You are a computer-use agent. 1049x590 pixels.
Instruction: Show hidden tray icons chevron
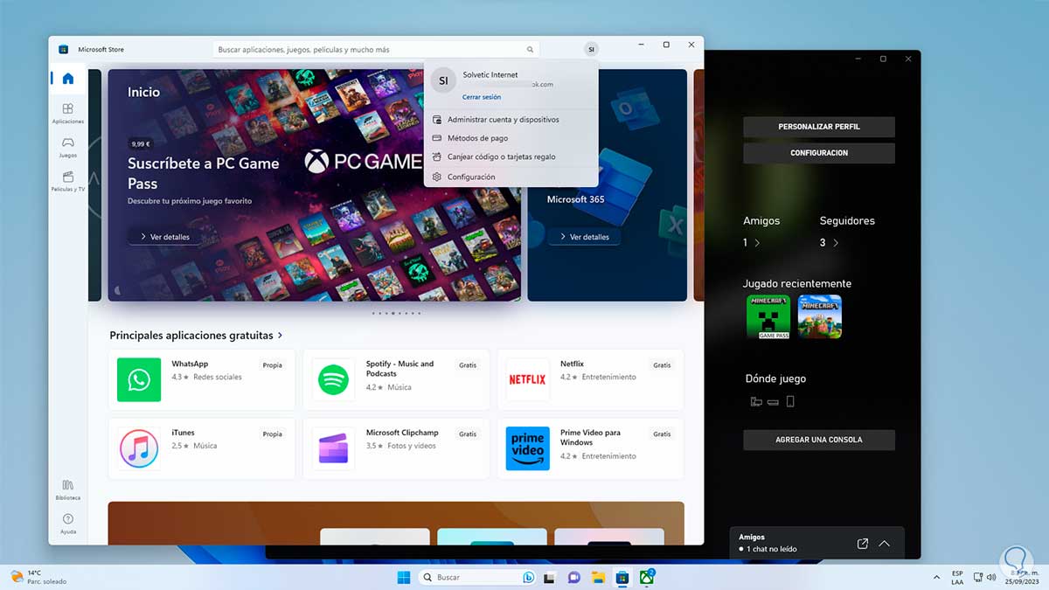(935, 577)
